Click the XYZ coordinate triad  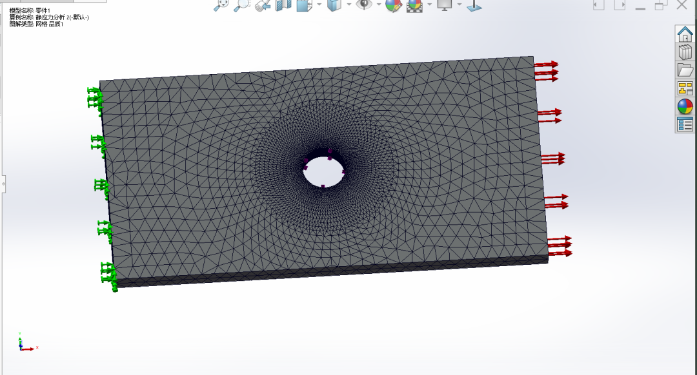coord(28,342)
